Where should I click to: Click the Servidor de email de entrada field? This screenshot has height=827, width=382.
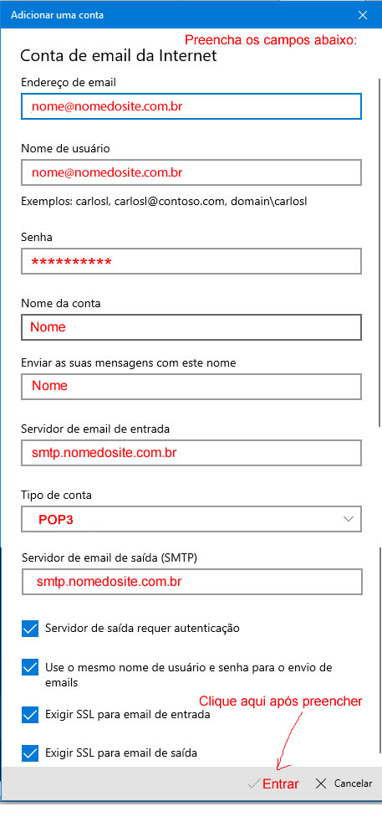[x=191, y=453]
